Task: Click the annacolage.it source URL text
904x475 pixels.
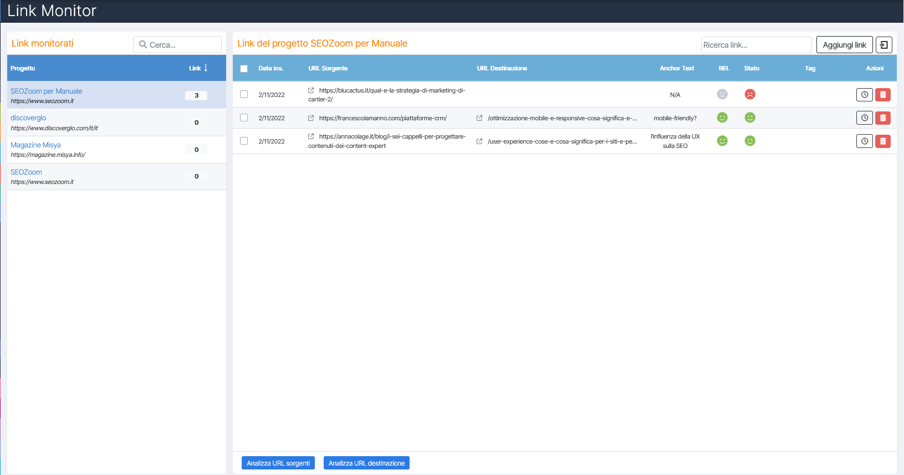Action: [x=387, y=141]
